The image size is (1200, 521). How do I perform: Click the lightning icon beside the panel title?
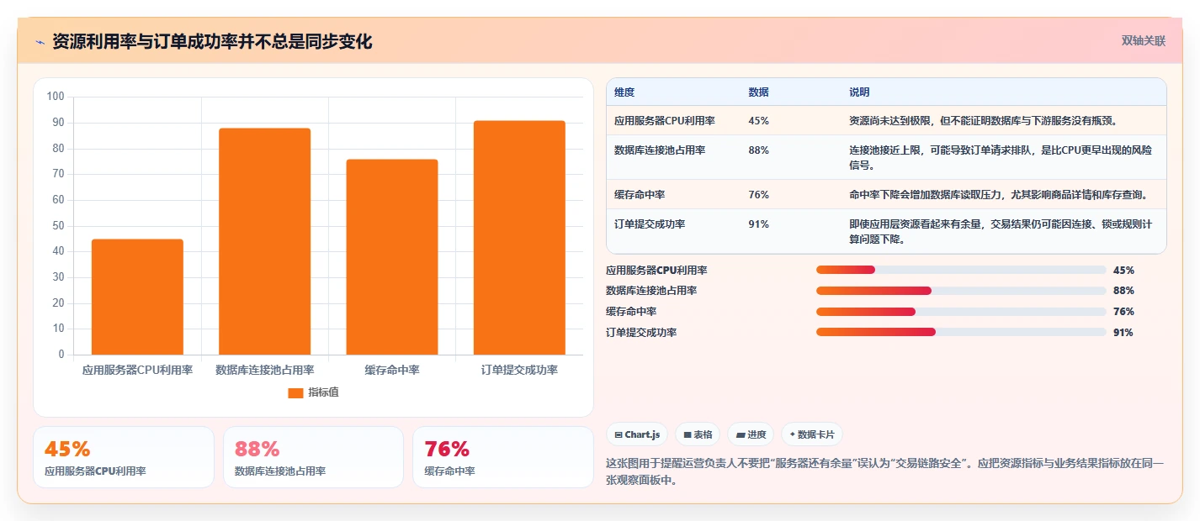40,41
